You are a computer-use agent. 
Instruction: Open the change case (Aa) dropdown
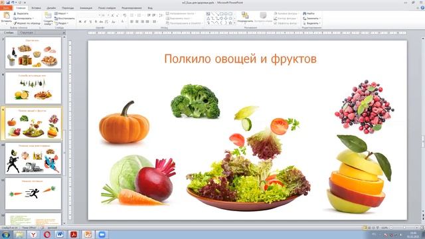[x=114, y=22]
